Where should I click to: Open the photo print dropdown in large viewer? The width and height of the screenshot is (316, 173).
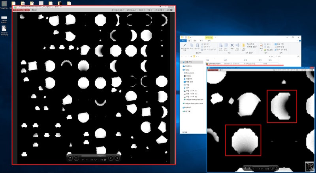159,10
